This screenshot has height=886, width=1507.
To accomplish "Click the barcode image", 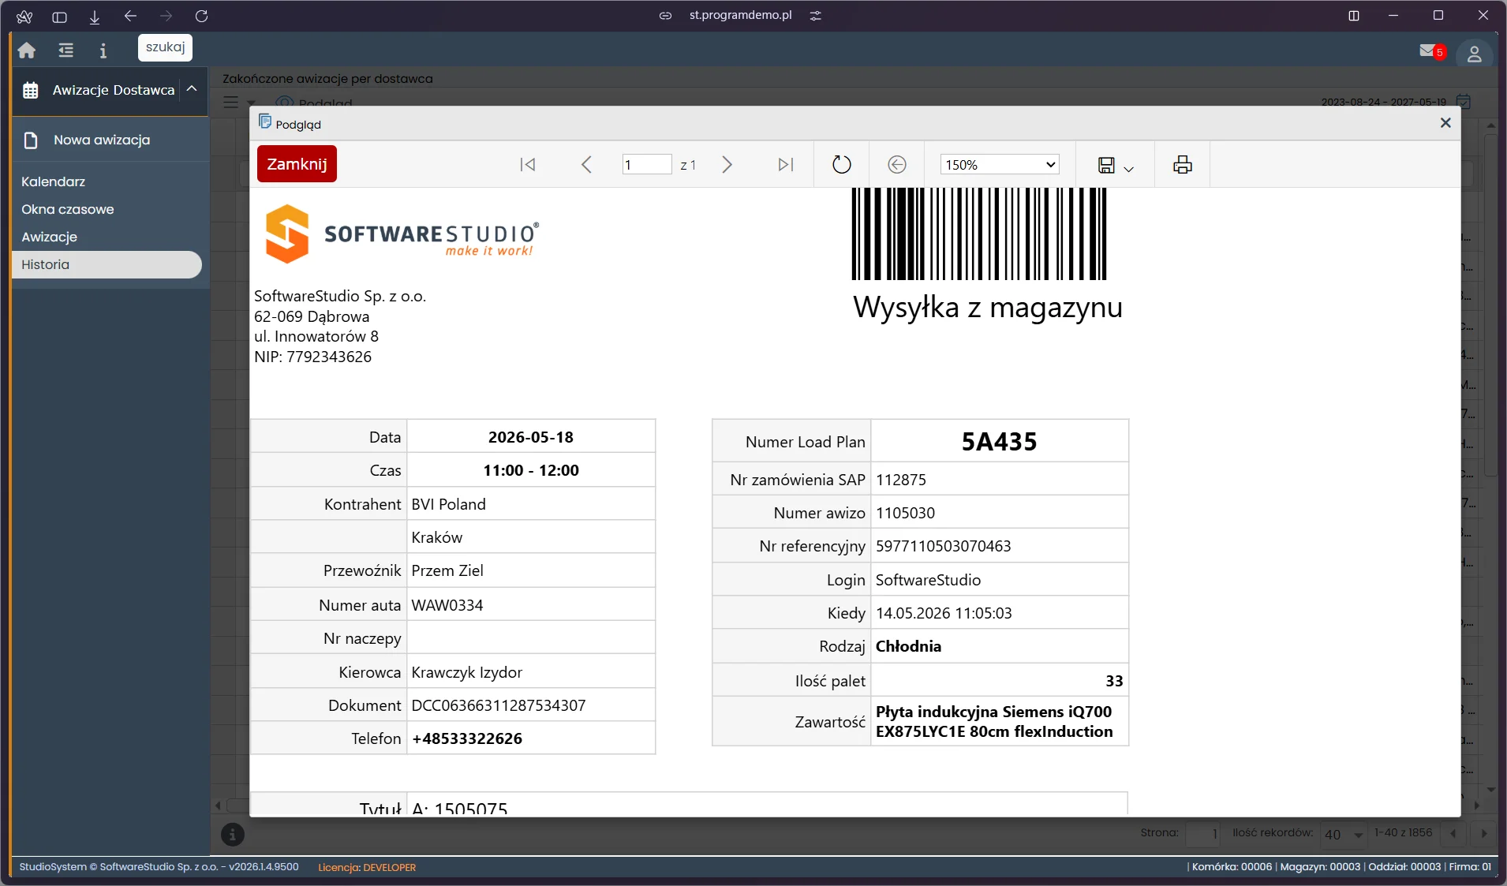I will pos(979,234).
